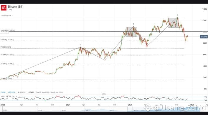
Task: Click the 493.93% percentage change readout
Action: coord(11,92)
